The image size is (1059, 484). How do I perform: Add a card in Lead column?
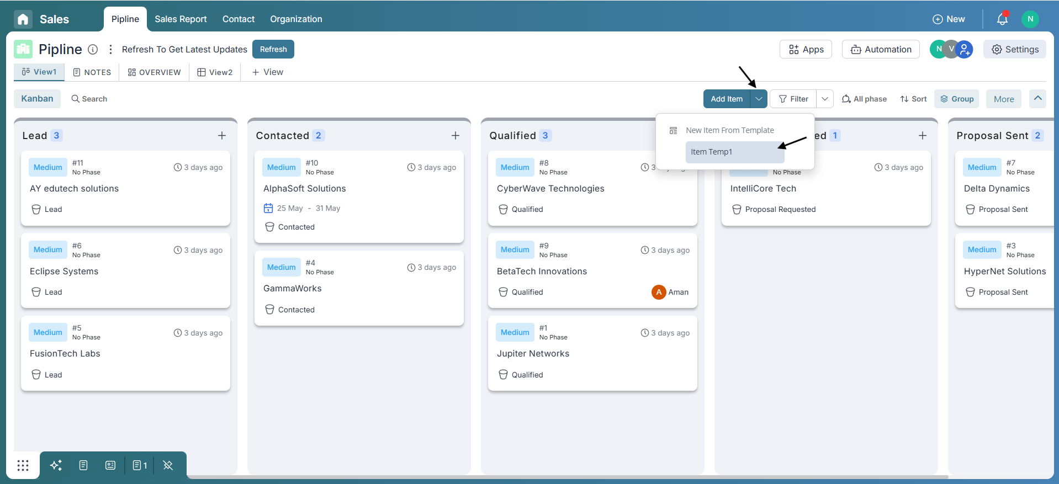click(x=222, y=135)
